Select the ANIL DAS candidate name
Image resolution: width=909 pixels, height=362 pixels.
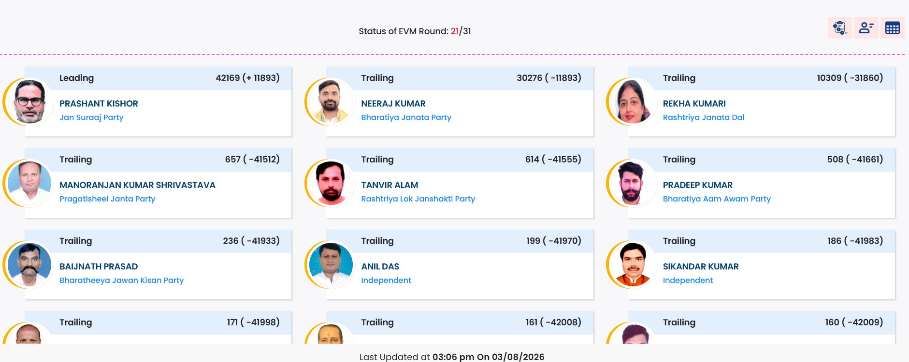[x=380, y=267]
